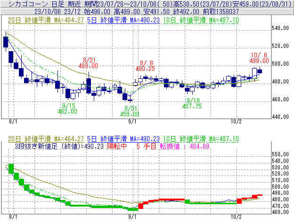
Task: Click the 8/21 493.00 high annotation
Action: 88,63
